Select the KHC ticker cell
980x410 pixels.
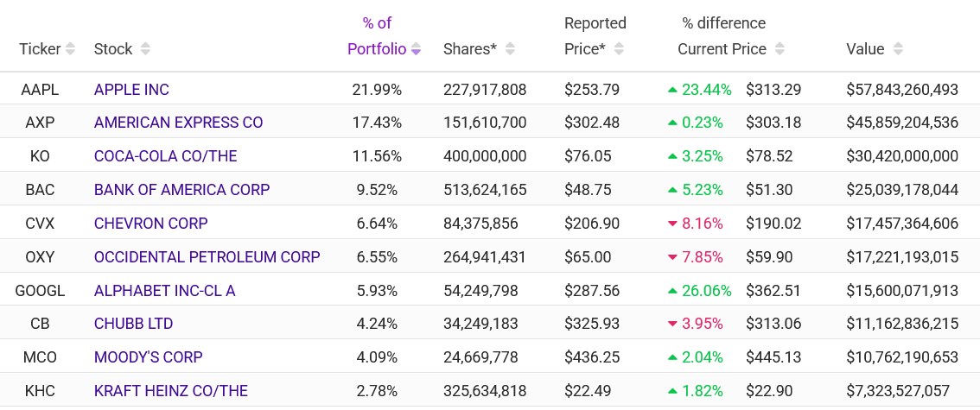tap(40, 391)
